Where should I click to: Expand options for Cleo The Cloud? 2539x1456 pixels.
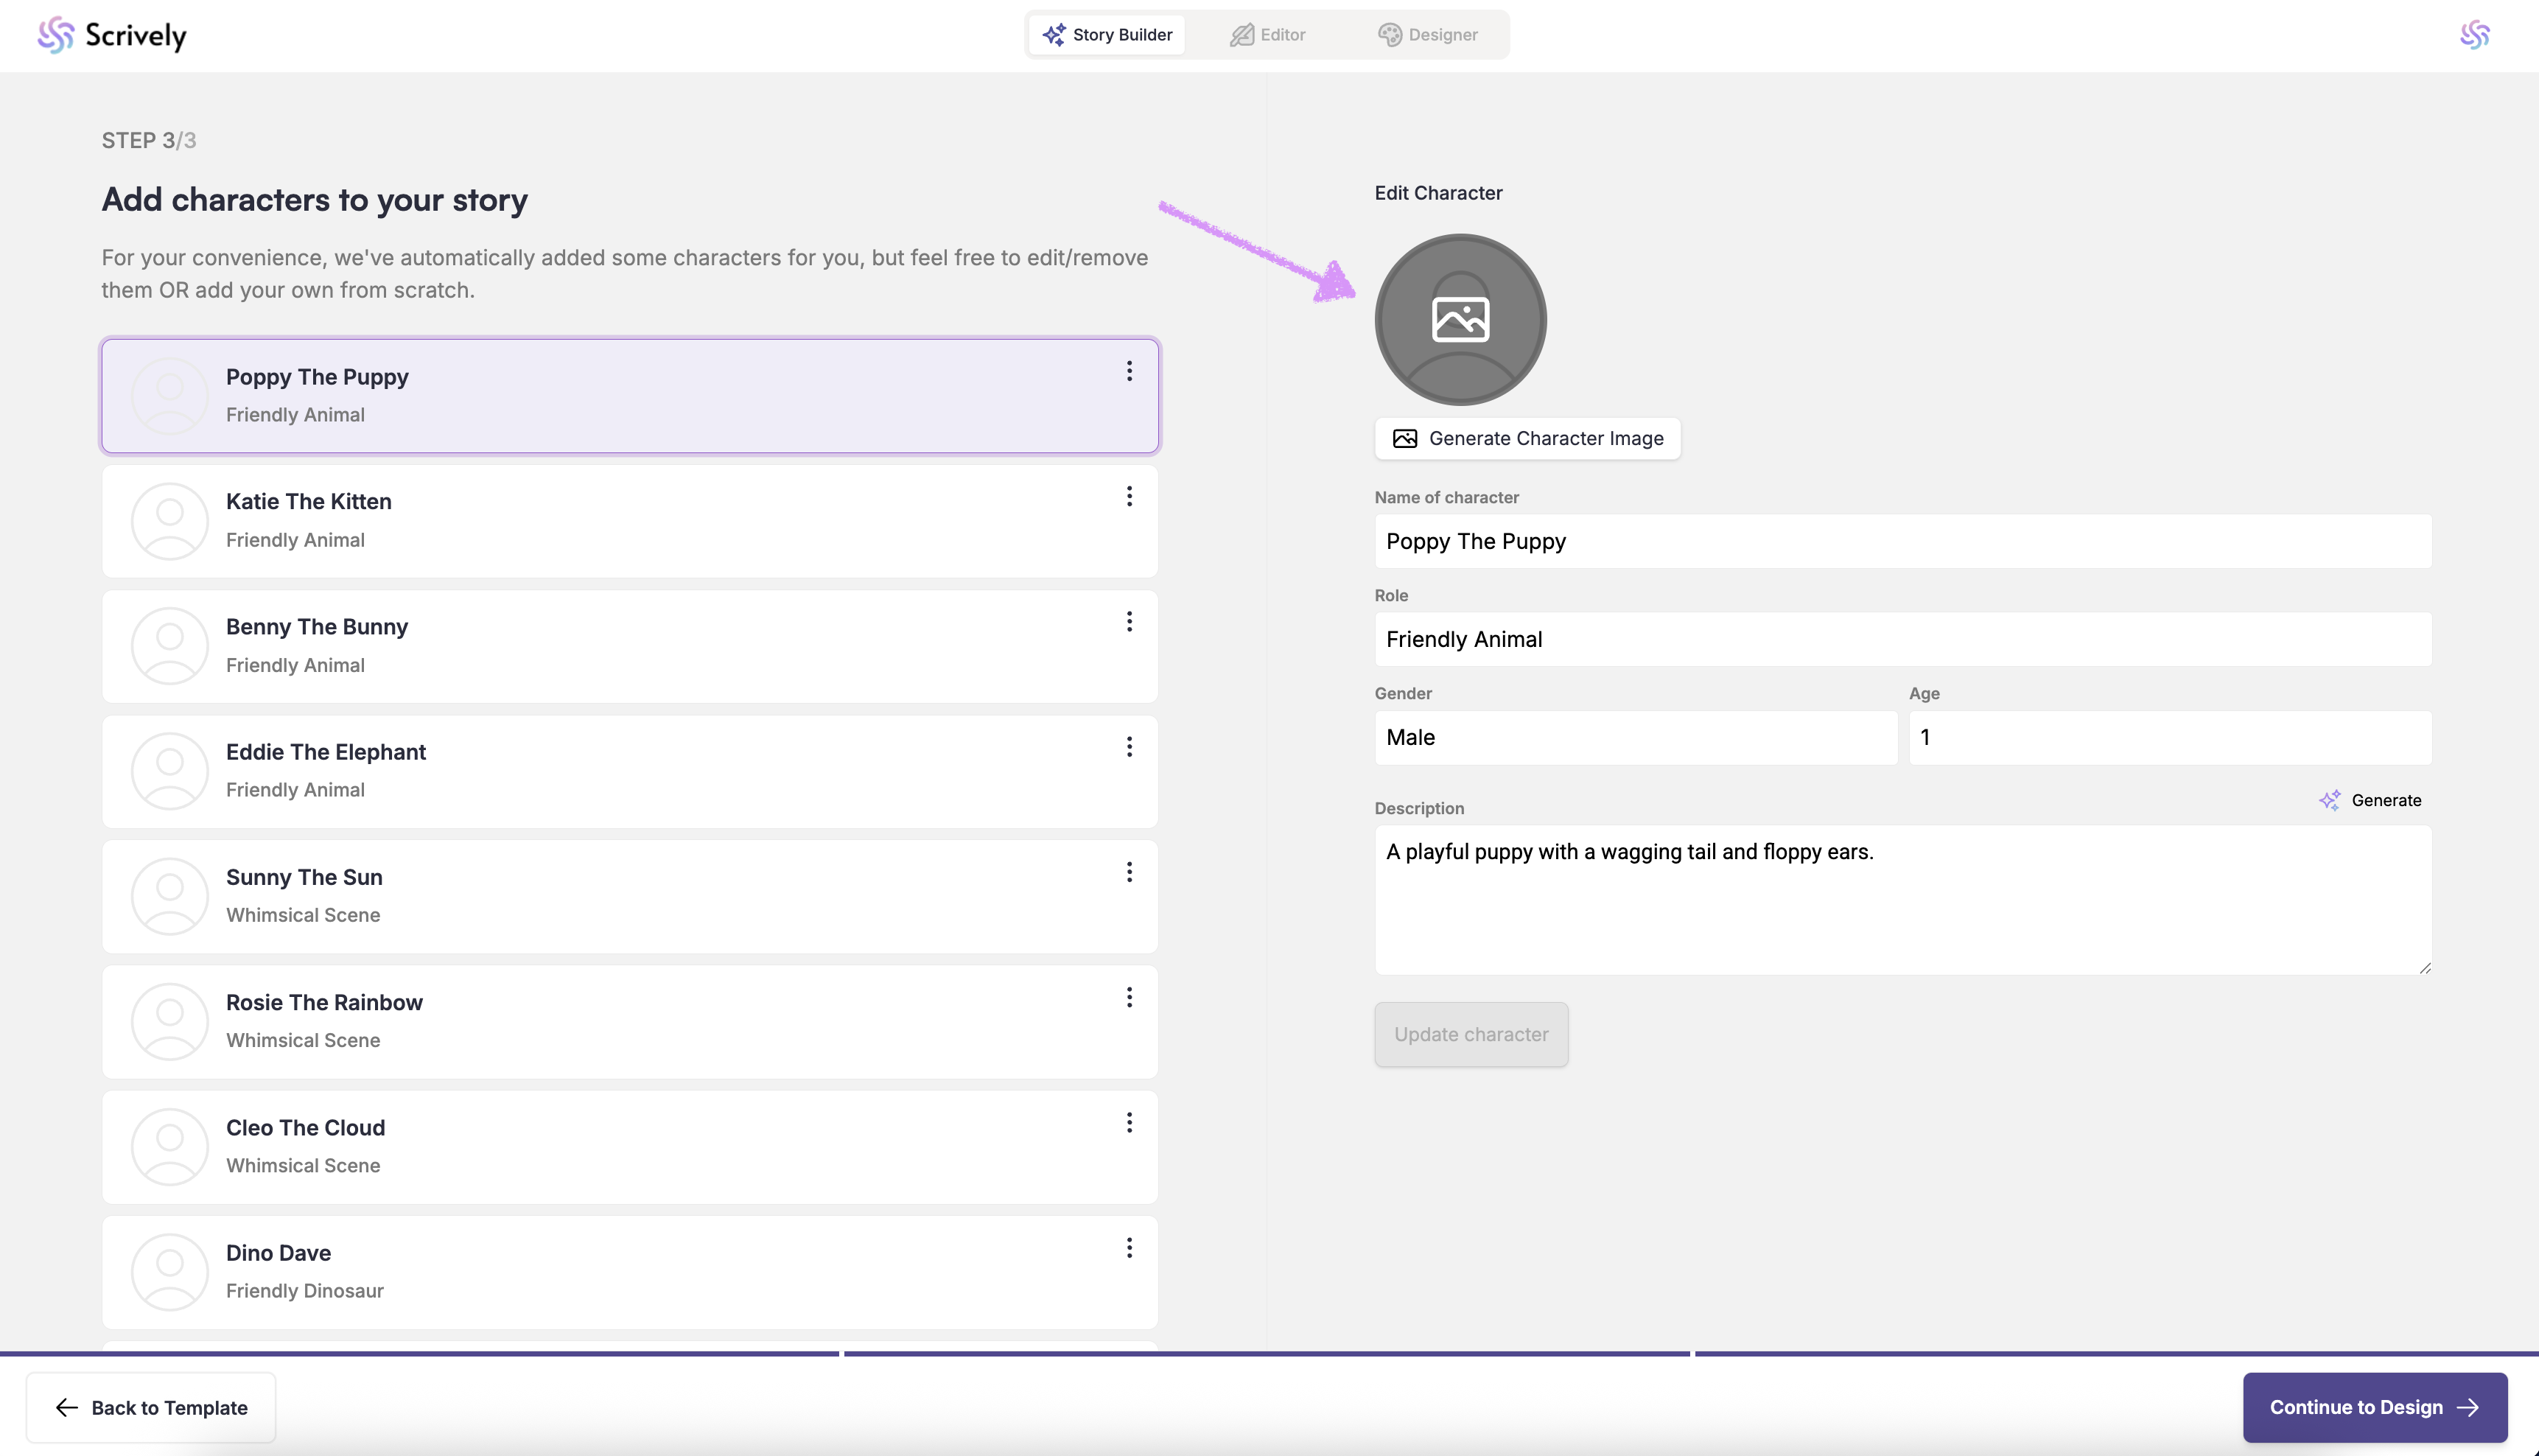[1129, 1123]
